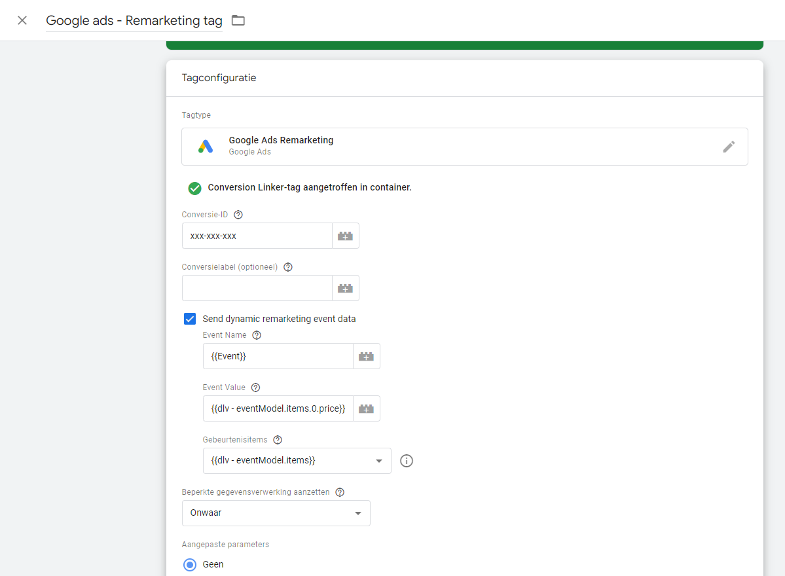Click the Event Name field with {{Event}}

tap(278, 356)
